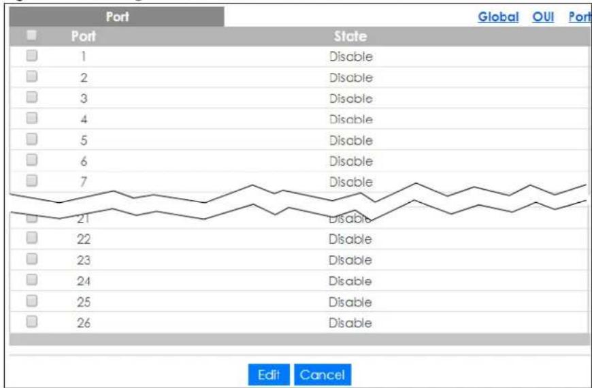Check the box beside port 6
Image resolution: width=592 pixels, height=388 pixels.
[x=32, y=160]
